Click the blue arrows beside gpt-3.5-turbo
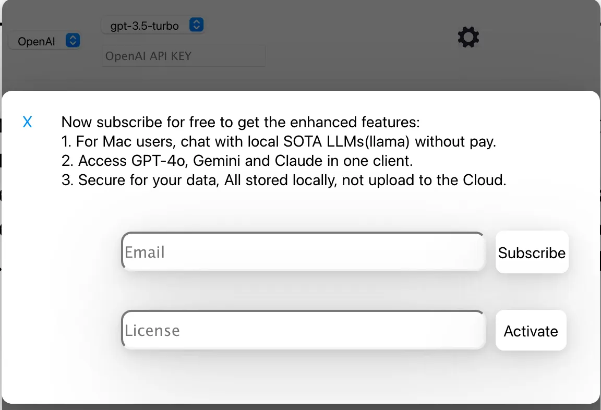The width and height of the screenshot is (601, 410). coord(196,25)
